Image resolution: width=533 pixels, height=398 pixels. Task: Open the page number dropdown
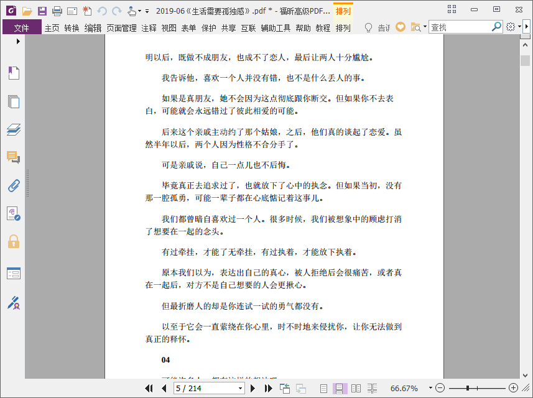240,388
